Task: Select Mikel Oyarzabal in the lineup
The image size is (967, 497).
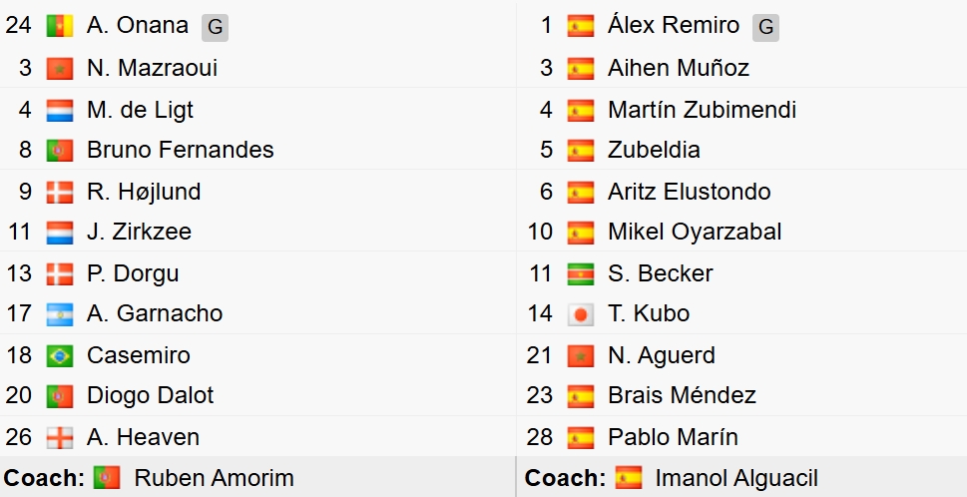Action: (x=695, y=233)
